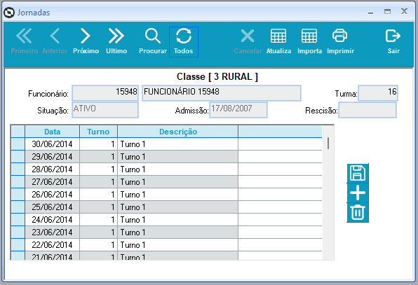Click row selector beside 22/06/2014

click(x=18, y=245)
